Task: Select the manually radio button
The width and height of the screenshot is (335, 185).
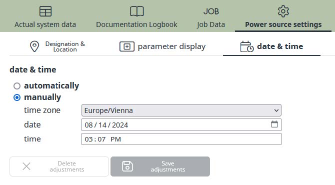Action: 17,97
